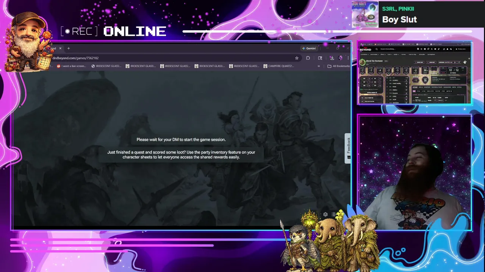
Task: Open the All Bookmarks folder
Action: point(339,66)
